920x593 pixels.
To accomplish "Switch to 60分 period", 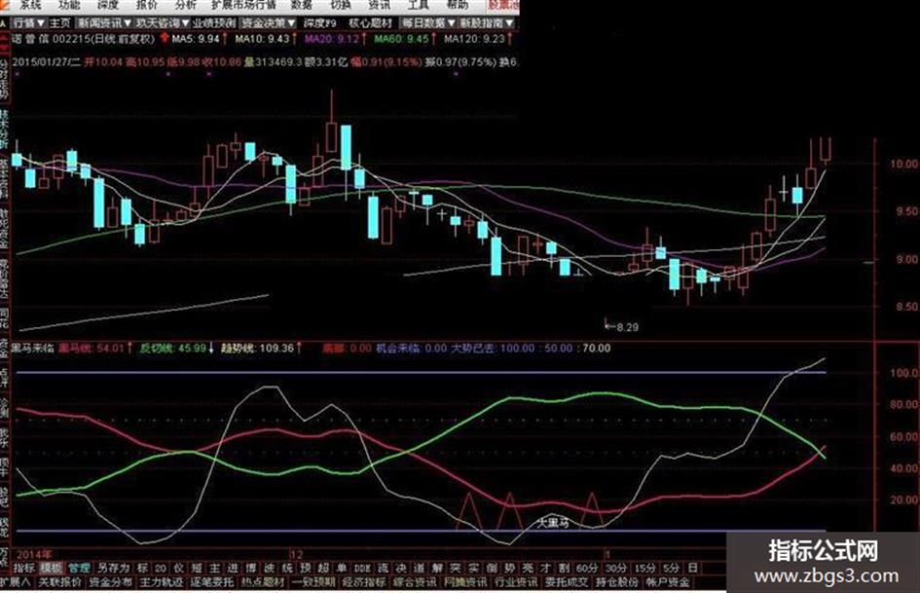I will [587, 568].
